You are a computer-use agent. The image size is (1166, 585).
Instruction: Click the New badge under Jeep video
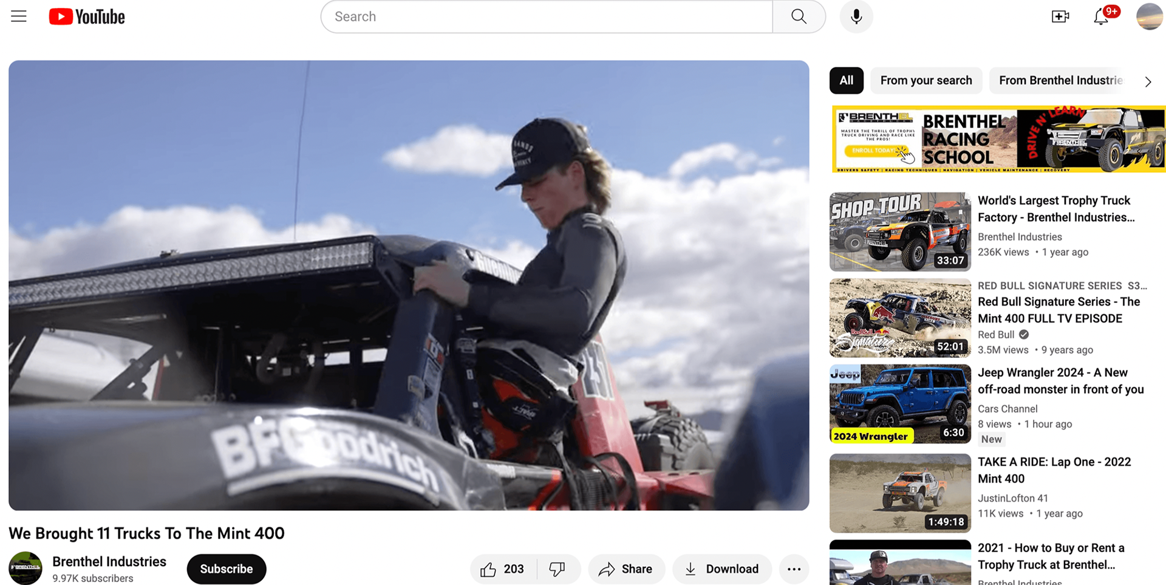coord(991,439)
